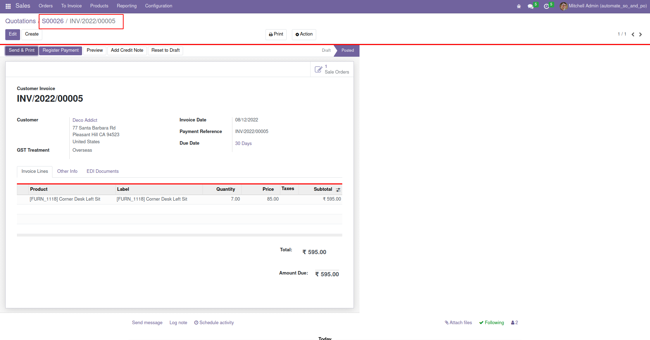Open the Reporting menu

tap(127, 6)
